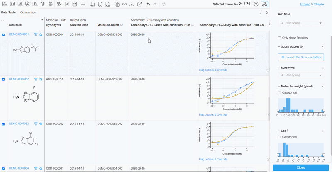The image size is (332, 172).
Task: Click the Log P slider right handle
Action: click(324, 155)
